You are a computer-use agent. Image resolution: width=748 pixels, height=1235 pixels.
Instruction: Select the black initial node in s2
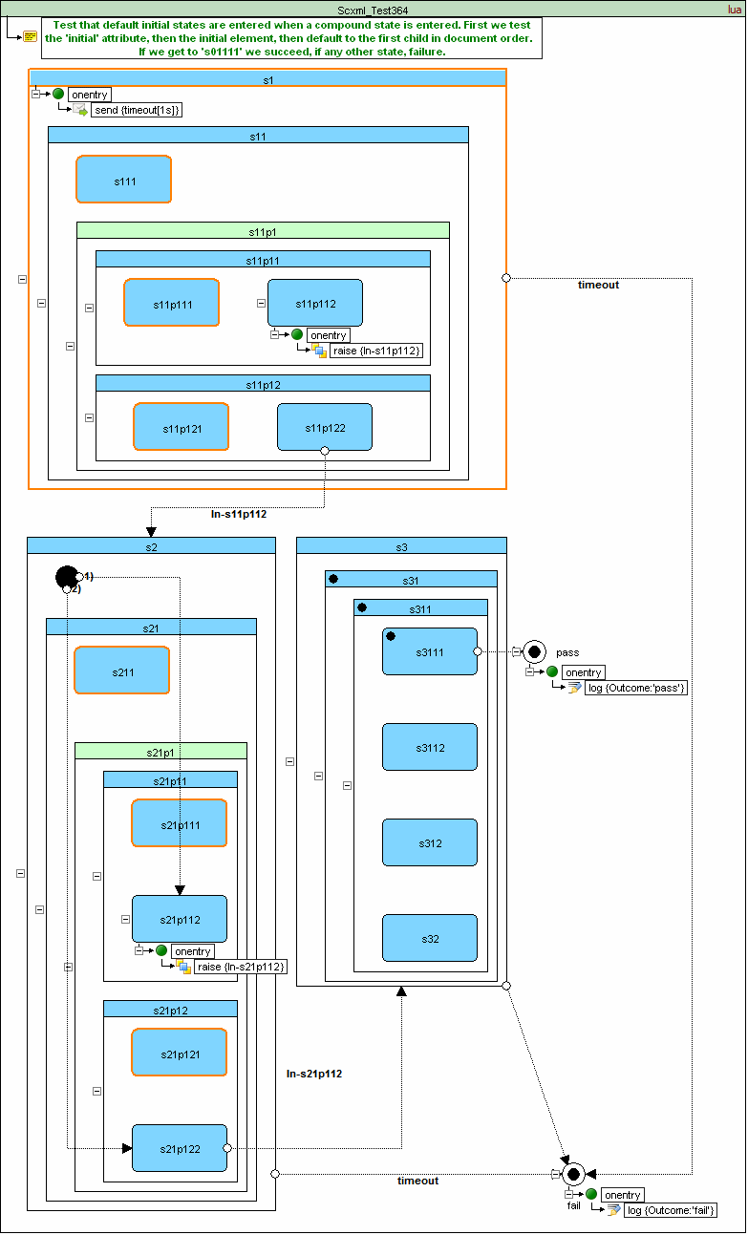coord(66,577)
